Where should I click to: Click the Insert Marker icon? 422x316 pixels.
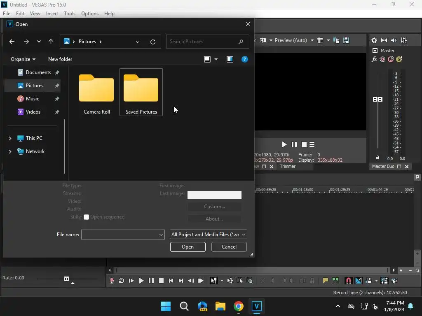(x=326, y=281)
